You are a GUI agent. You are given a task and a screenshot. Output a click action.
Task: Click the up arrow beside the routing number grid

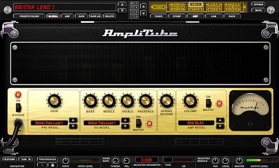coord(143,7)
